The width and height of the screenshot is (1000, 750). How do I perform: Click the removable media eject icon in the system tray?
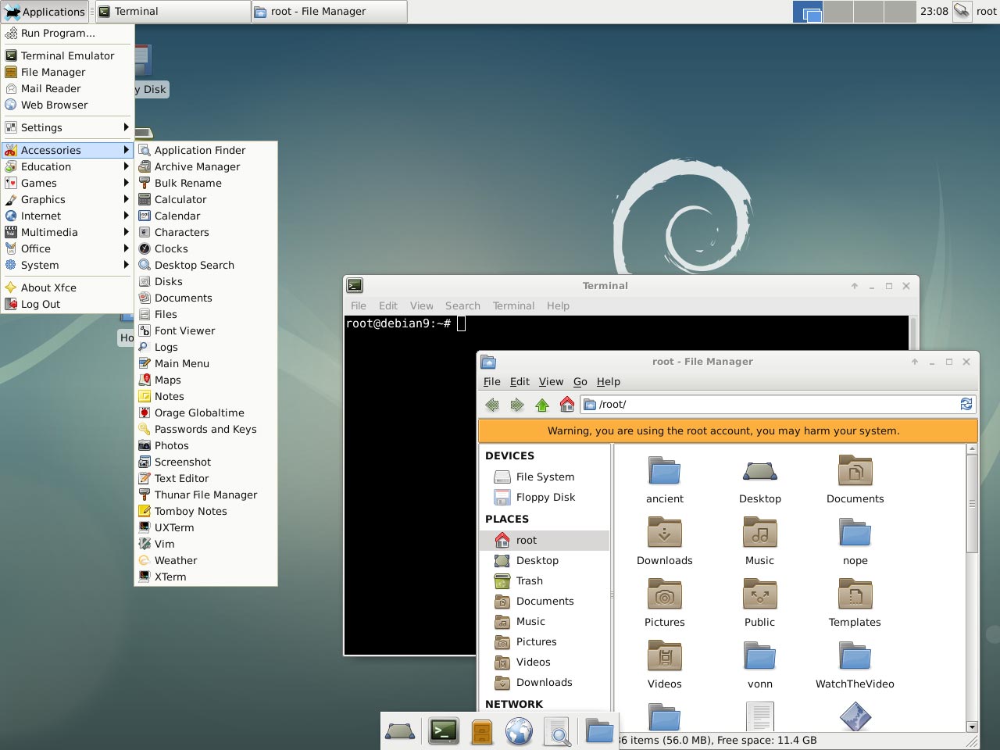point(962,12)
